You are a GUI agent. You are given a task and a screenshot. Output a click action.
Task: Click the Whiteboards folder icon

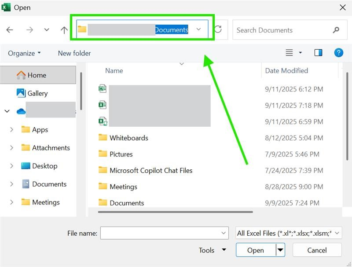[x=103, y=137]
